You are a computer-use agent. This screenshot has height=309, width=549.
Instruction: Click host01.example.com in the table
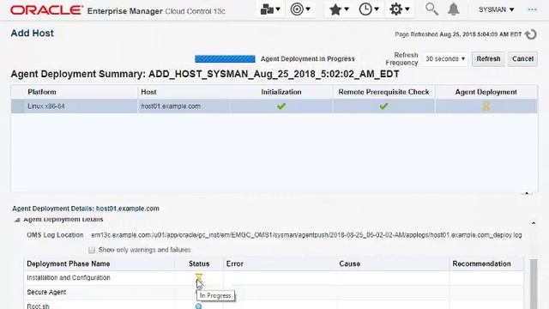pyautogui.click(x=171, y=106)
